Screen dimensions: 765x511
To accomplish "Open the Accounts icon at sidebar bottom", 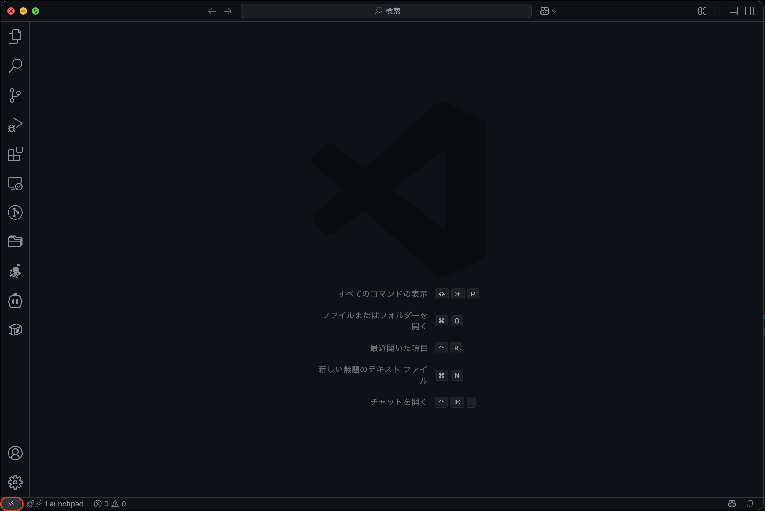I will [x=15, y=453].
